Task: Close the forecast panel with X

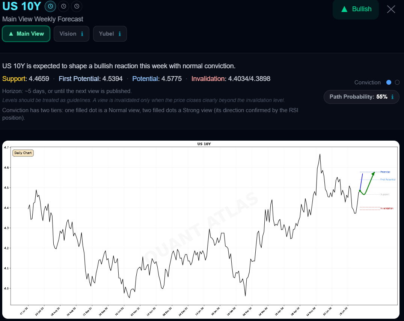Action: click(x=391, y=9)
